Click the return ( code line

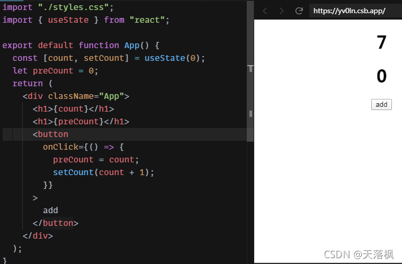pos(32,84)
